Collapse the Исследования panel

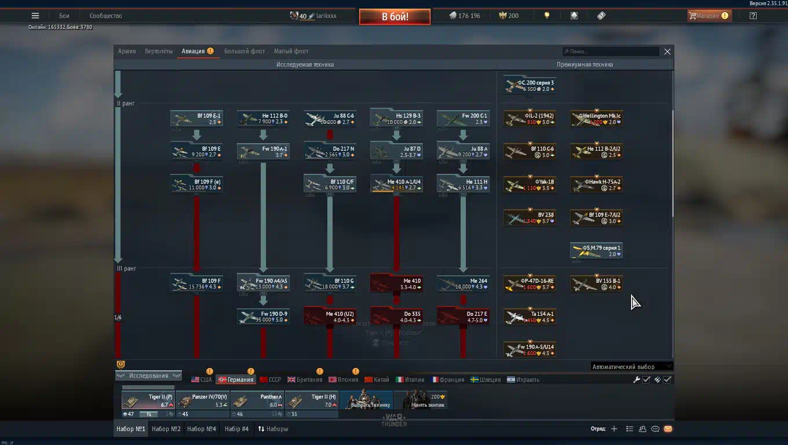point(149,375)
